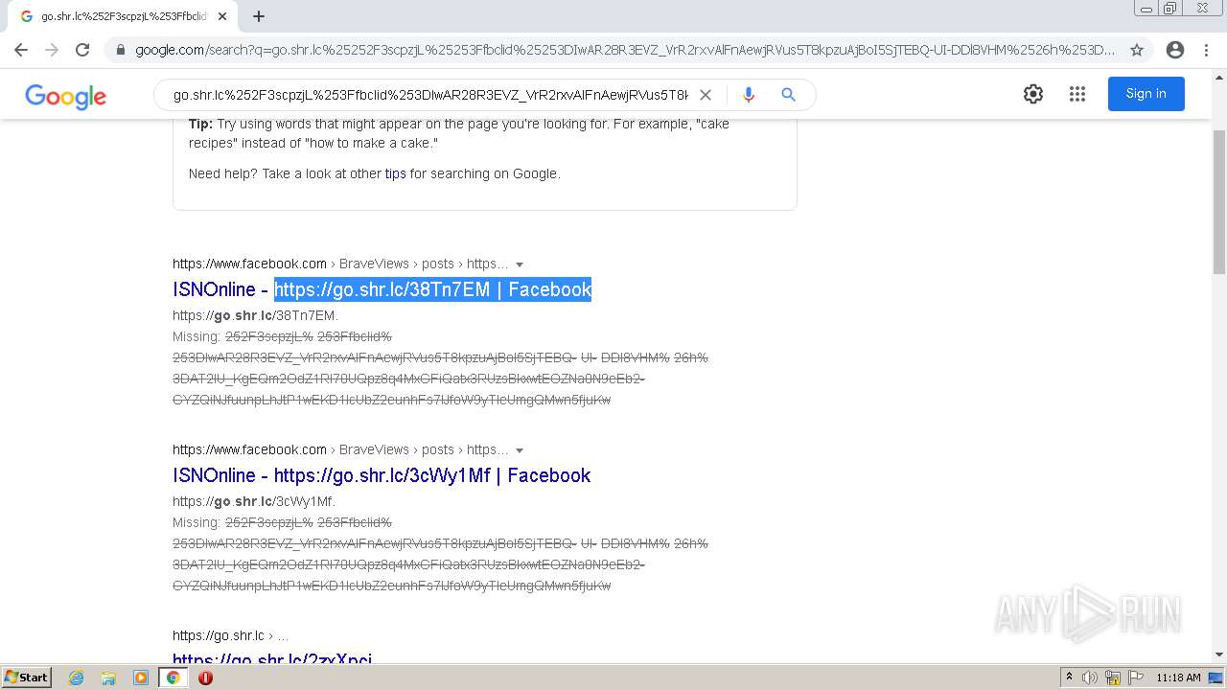This screenshot has width=1227, height=690.
Task: Click the snippet text https://go.shr.lc/3cWy1Mf.
Action: tap(254, 501)
